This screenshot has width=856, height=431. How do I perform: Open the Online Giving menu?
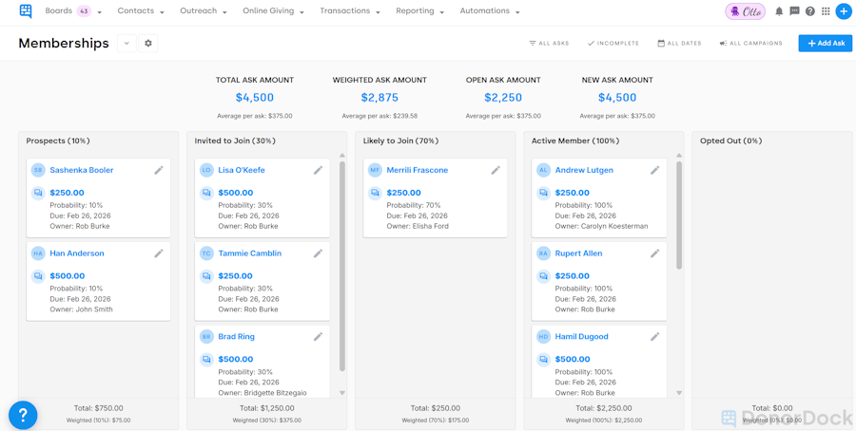coord(274,11)
